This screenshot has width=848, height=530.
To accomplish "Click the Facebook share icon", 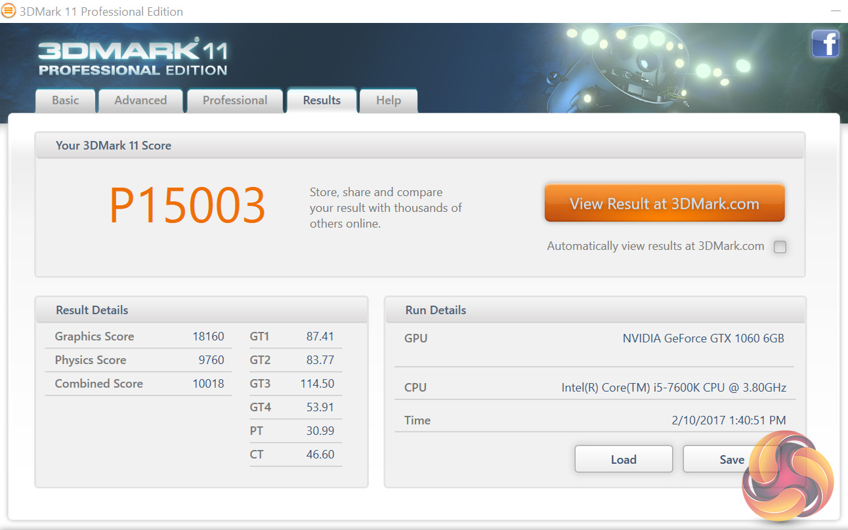I will pos(825,44).
